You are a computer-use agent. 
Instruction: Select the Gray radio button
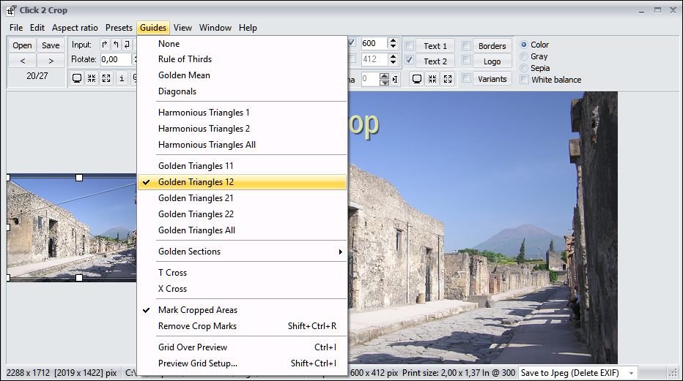[x=524, y=56]
